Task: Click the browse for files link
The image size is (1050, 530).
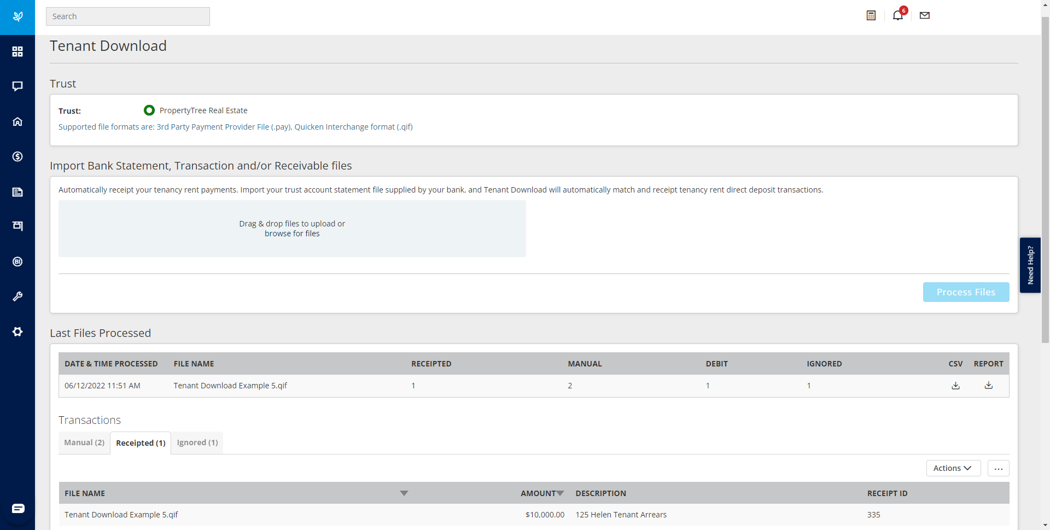Action: tap(292, 234)
